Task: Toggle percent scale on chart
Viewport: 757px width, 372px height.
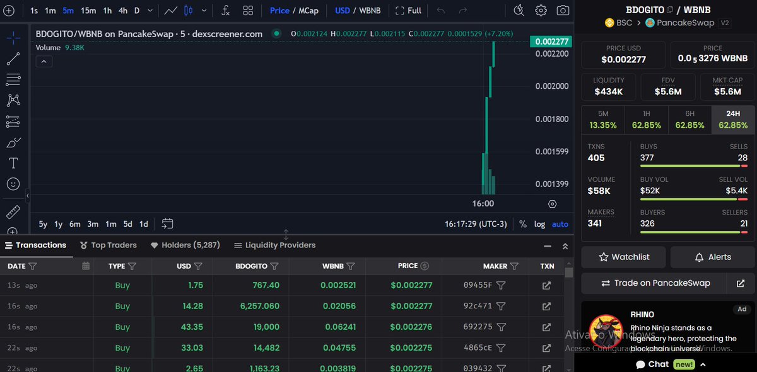Action: coord(523,224)
